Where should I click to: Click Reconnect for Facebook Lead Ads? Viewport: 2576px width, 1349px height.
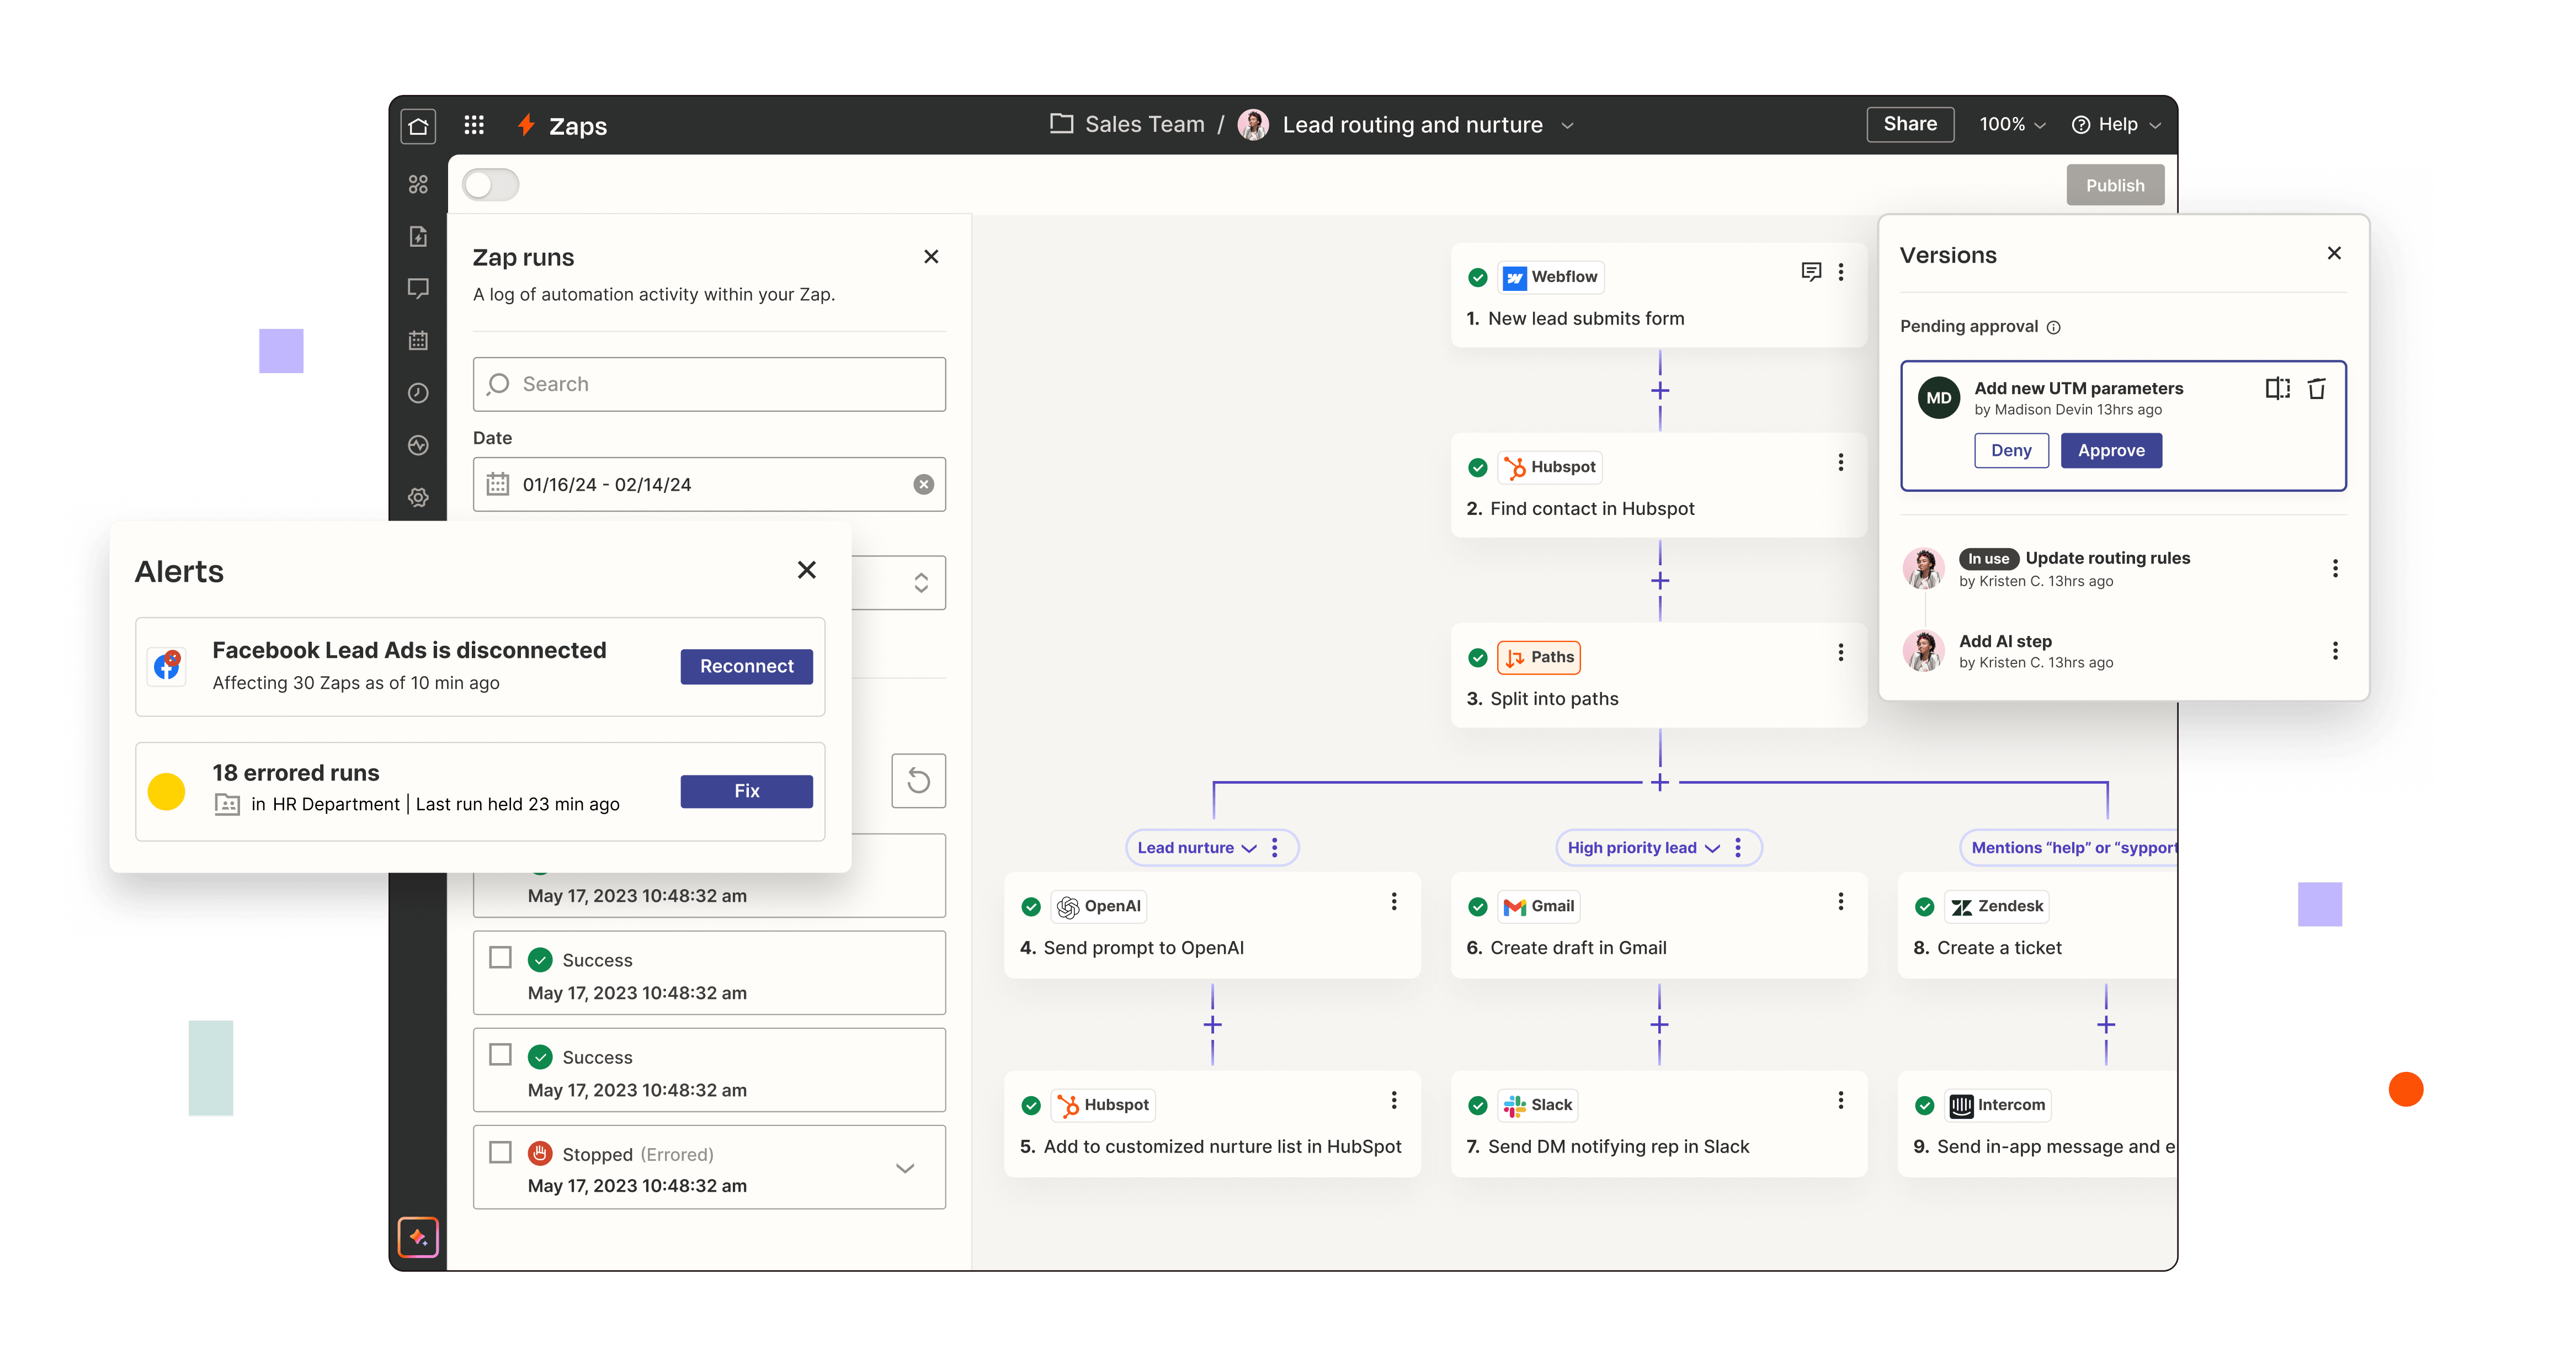point(746,667)
